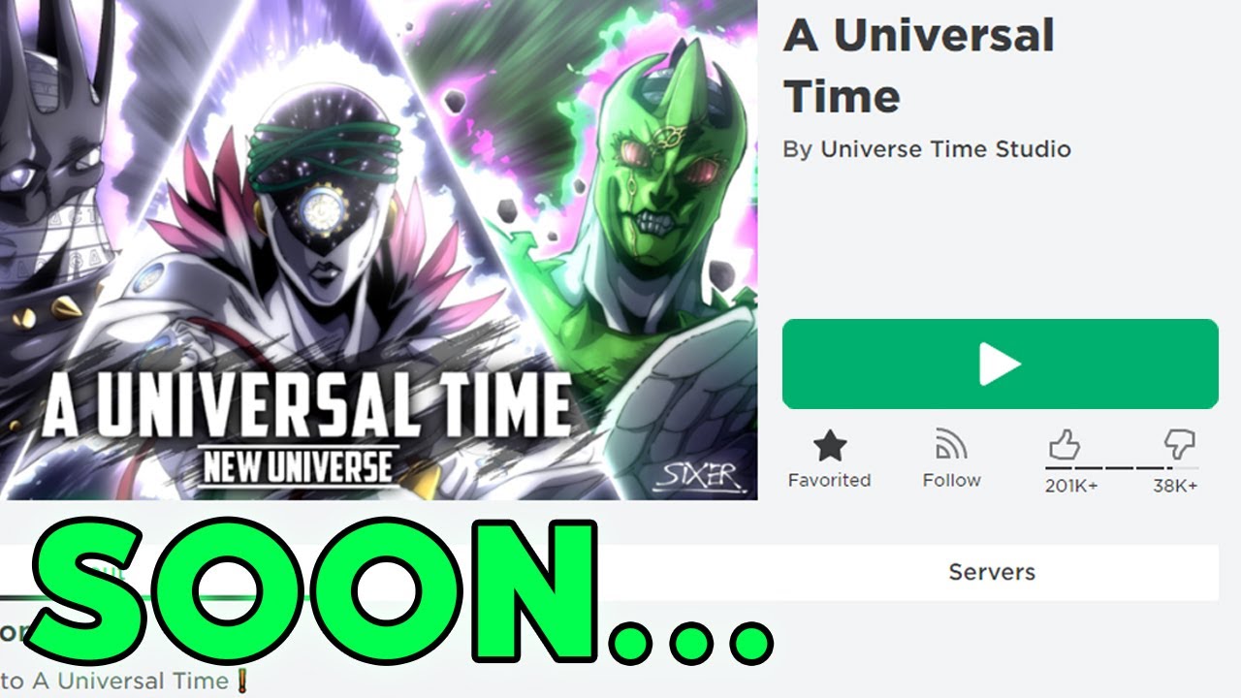
Task: Open the Servers tab
Action: point(992,572)
